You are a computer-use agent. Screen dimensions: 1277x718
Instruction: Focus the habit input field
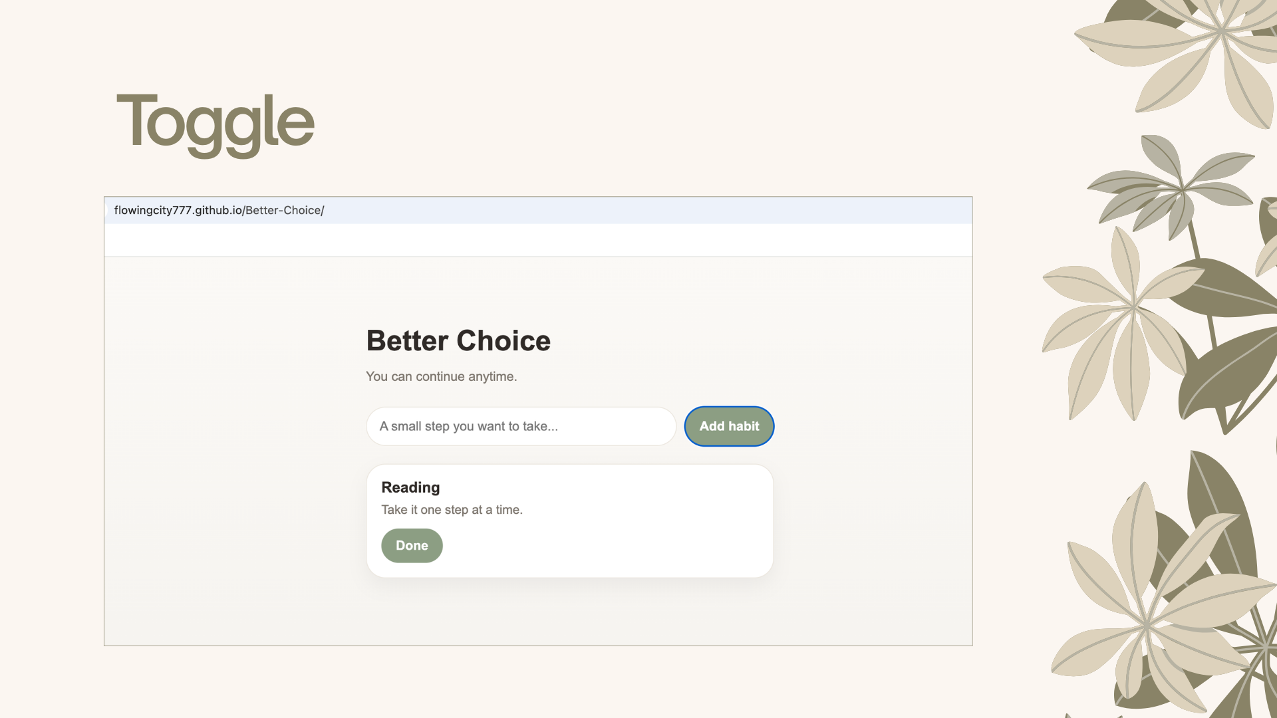click(521, 426)
